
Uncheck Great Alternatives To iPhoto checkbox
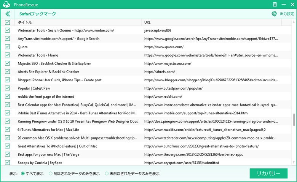click(7, 146)
